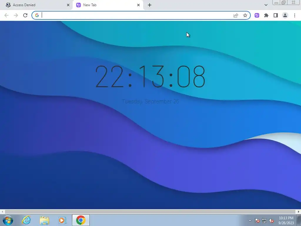Close the Access Denied tab
This screenshot has height=226, width=301.
point(68,5)
